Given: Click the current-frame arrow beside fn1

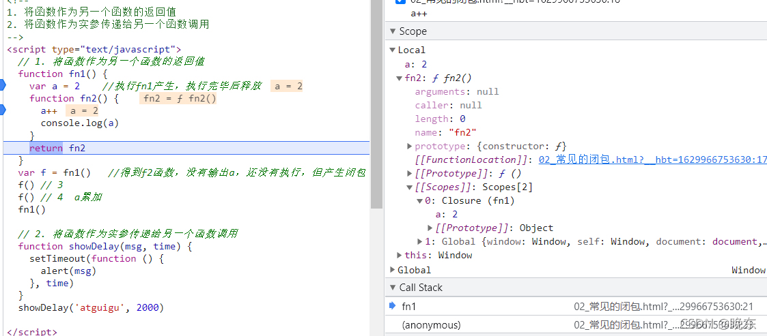Looking at the screenshot, I should click(x=392, y=306).
